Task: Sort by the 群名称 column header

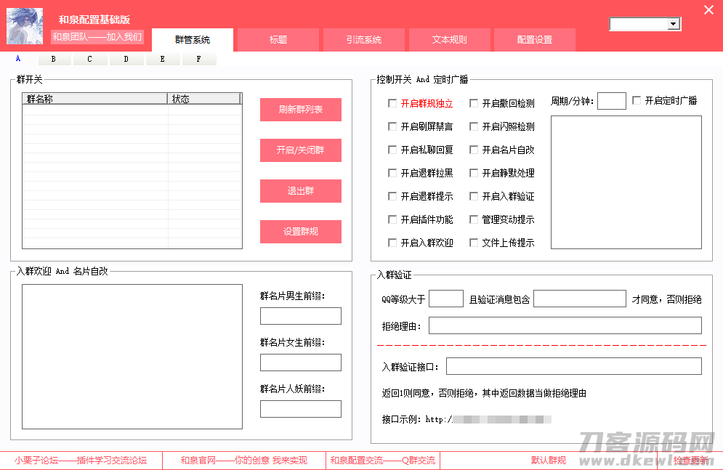Action: pos(94,99)
